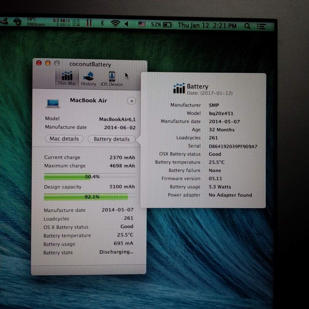Screen dimensions: 309x309
Task: Click the 261 Loadcycles value in popover
Action: [214, 138]
